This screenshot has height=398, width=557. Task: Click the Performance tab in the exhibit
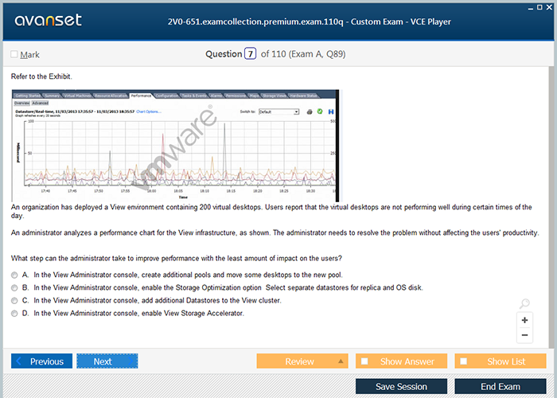(x=142, y=96)
